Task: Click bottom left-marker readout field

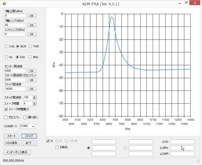Action: [104, 154]
